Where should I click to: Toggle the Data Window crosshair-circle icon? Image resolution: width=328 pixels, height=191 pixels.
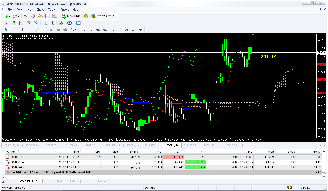coord(33,16)
